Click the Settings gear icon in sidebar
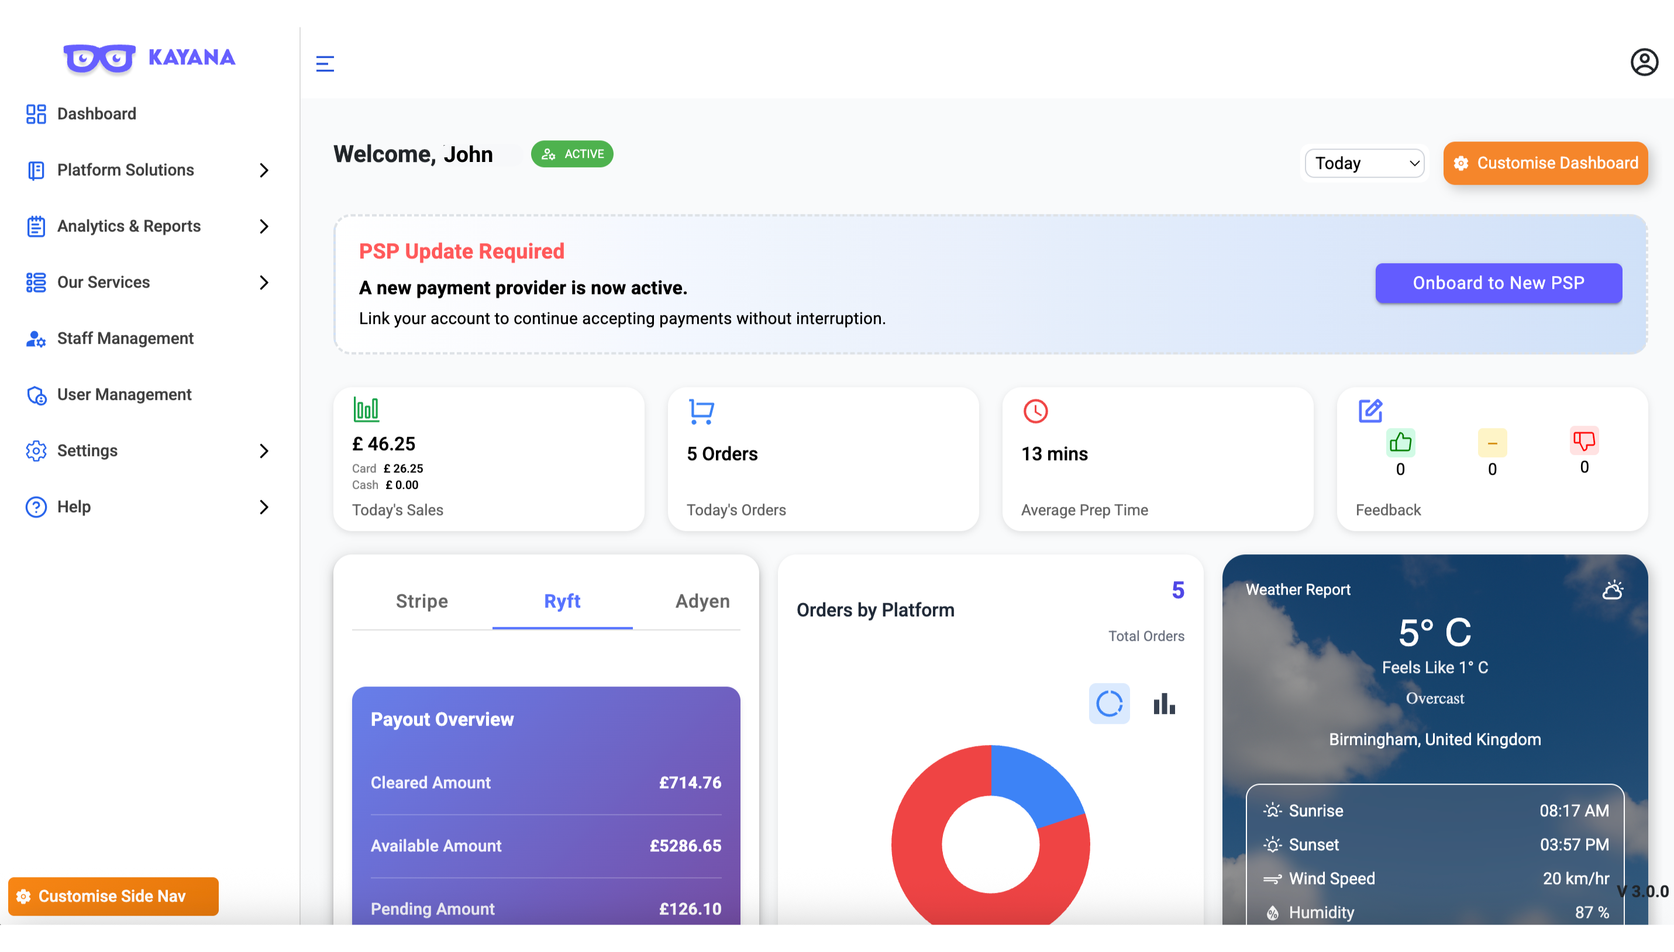 (36, 451)
